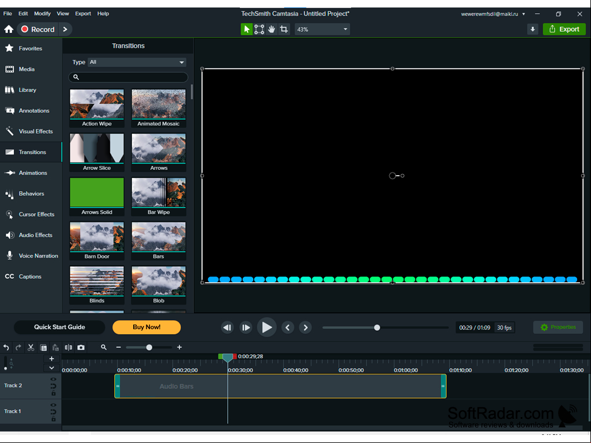Open the Quick Start Guide
591x443 pixels.
[59, 327]
